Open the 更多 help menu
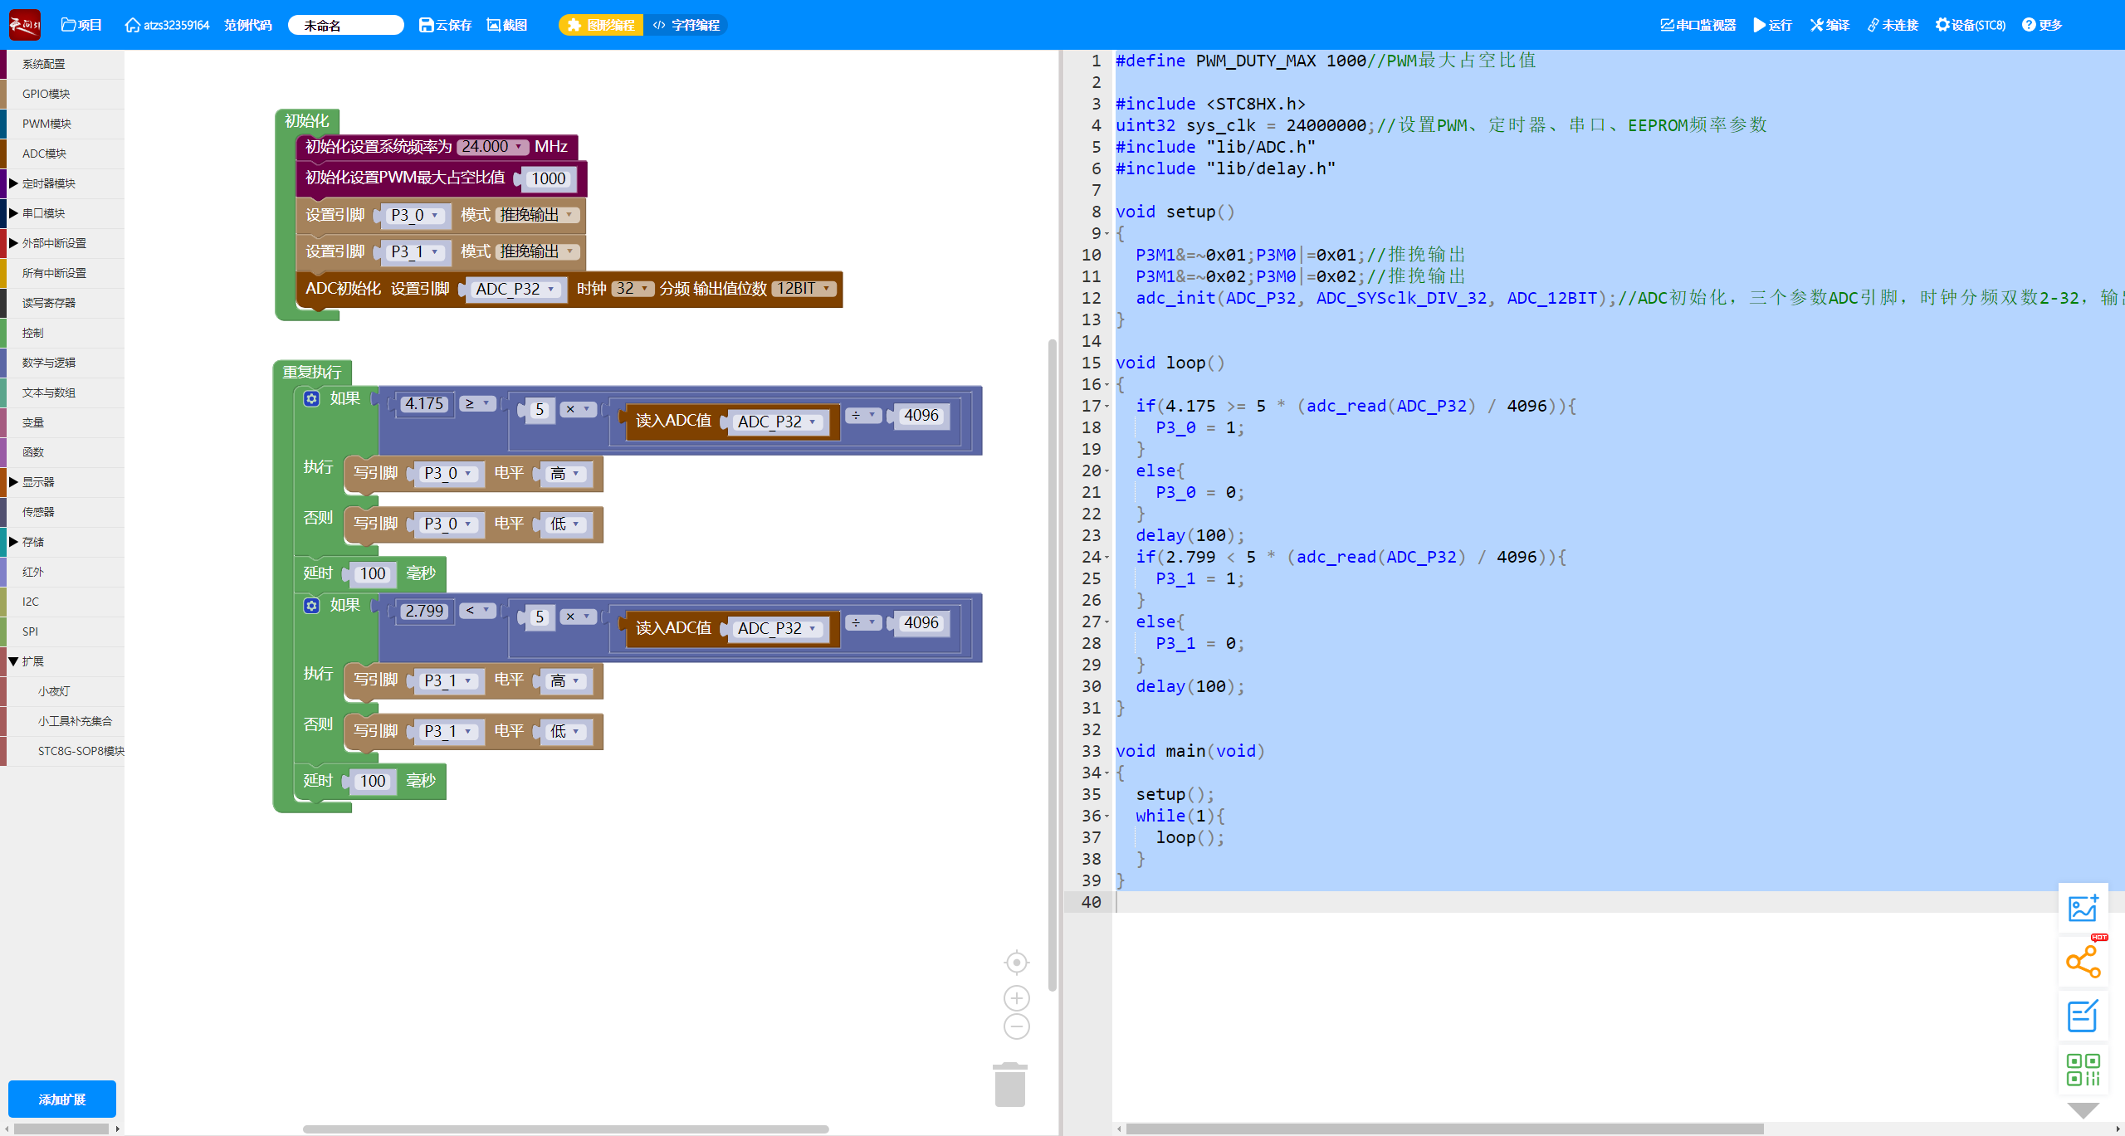 (x=2042, y=25)
